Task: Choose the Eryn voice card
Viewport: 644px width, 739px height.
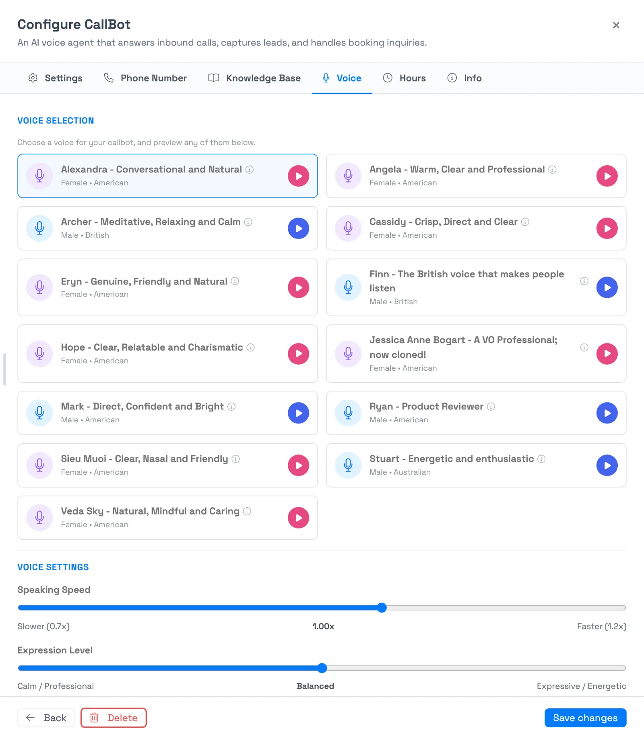Action: (x=167, y=287)
